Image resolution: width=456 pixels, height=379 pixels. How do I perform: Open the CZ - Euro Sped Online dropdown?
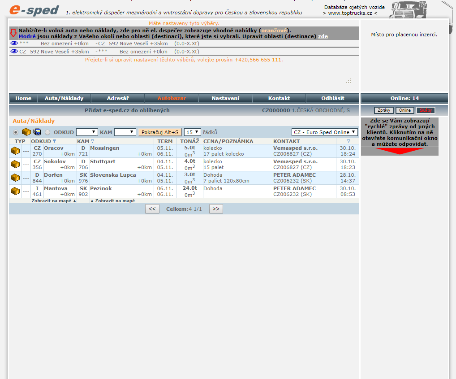tap(325, 132)
